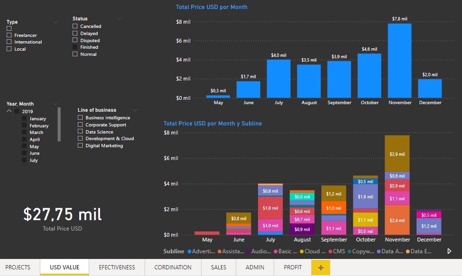This screenshot has width=462, height=276.
Task: Click the legend next-page arrow
Action: coord(450,251)
